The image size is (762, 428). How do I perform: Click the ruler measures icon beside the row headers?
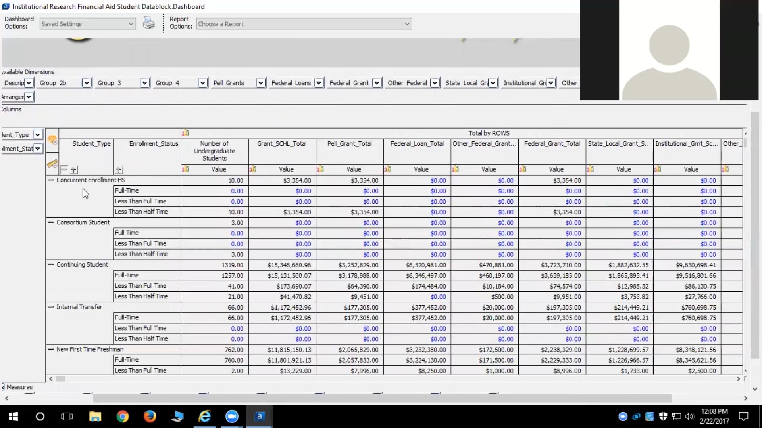(52, 163)
